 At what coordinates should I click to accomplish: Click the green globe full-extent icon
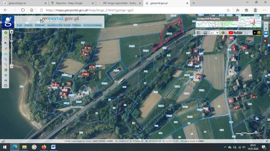[x=6, y=70]
